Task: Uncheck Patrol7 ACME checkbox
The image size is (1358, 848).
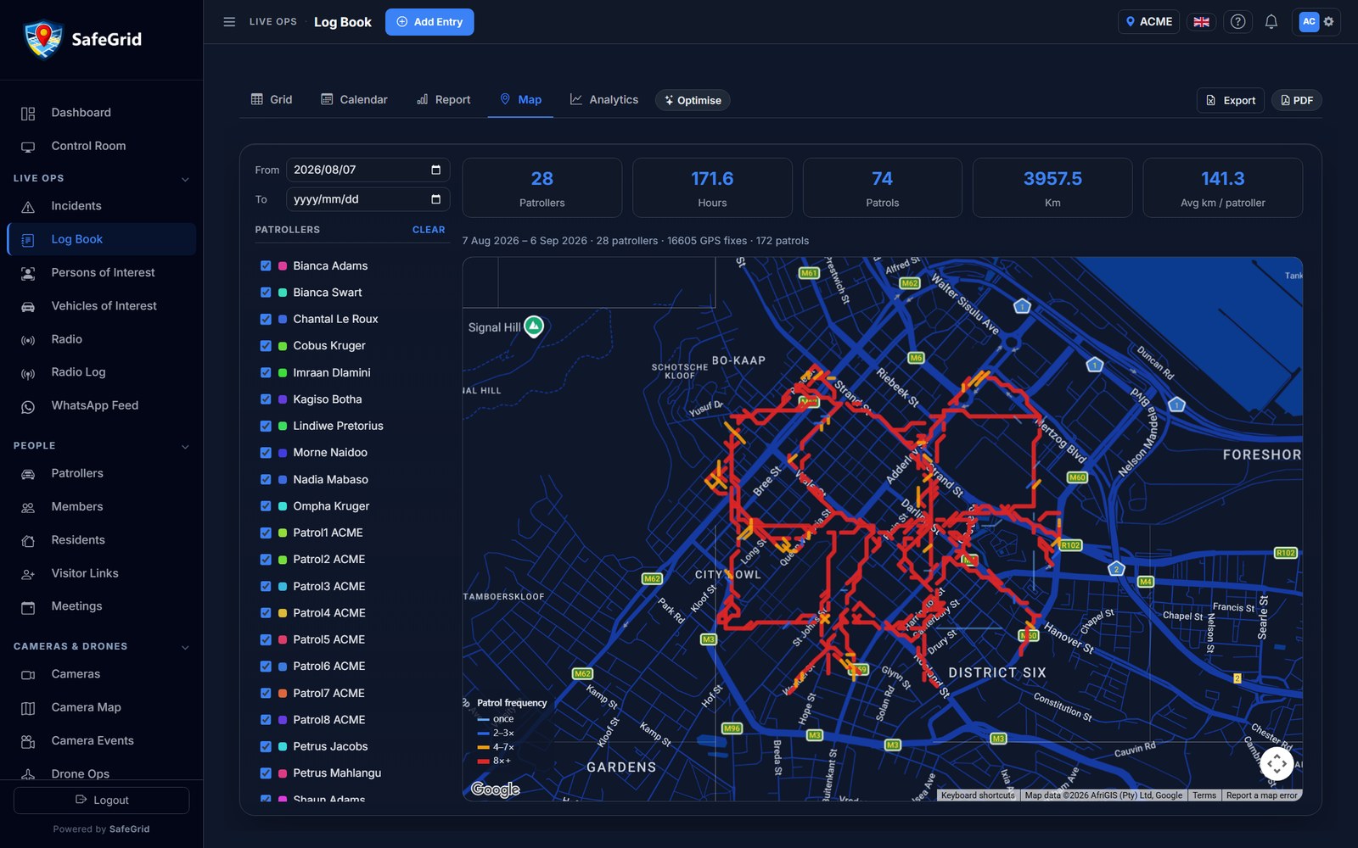Action: pyautogui.click(x=266, y=694)
